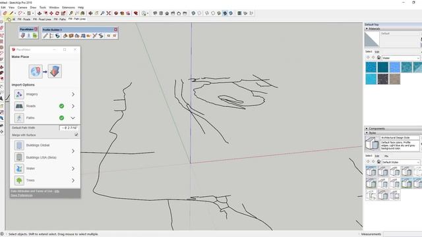Collapse the Materials panel header
The image size is (422, 237).
pyautogui.click(x=393, y=28)
